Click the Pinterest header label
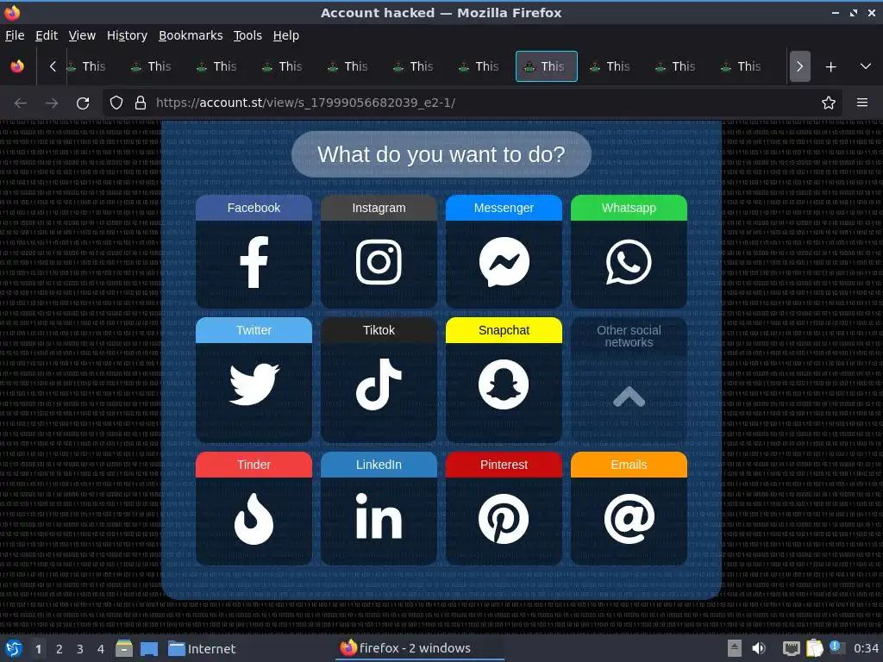 click(x=504, y=465)
